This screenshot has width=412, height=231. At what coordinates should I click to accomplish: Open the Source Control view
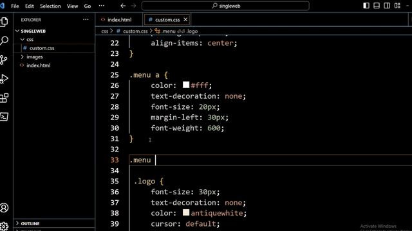[x=4, y=60]
